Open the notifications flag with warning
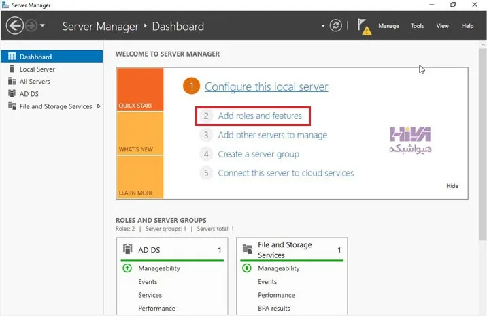Viewport: 487px width, 316px height. coord(364,27)
